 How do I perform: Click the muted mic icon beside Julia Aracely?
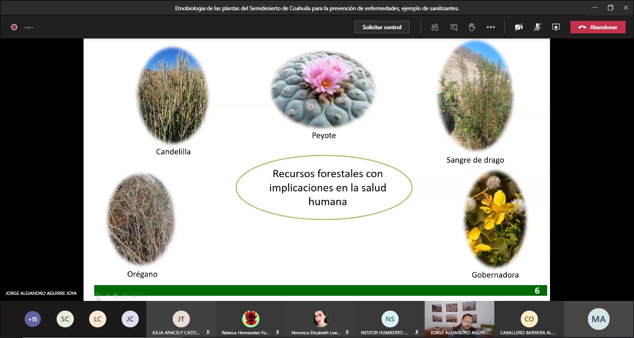[x=208, y=332]
